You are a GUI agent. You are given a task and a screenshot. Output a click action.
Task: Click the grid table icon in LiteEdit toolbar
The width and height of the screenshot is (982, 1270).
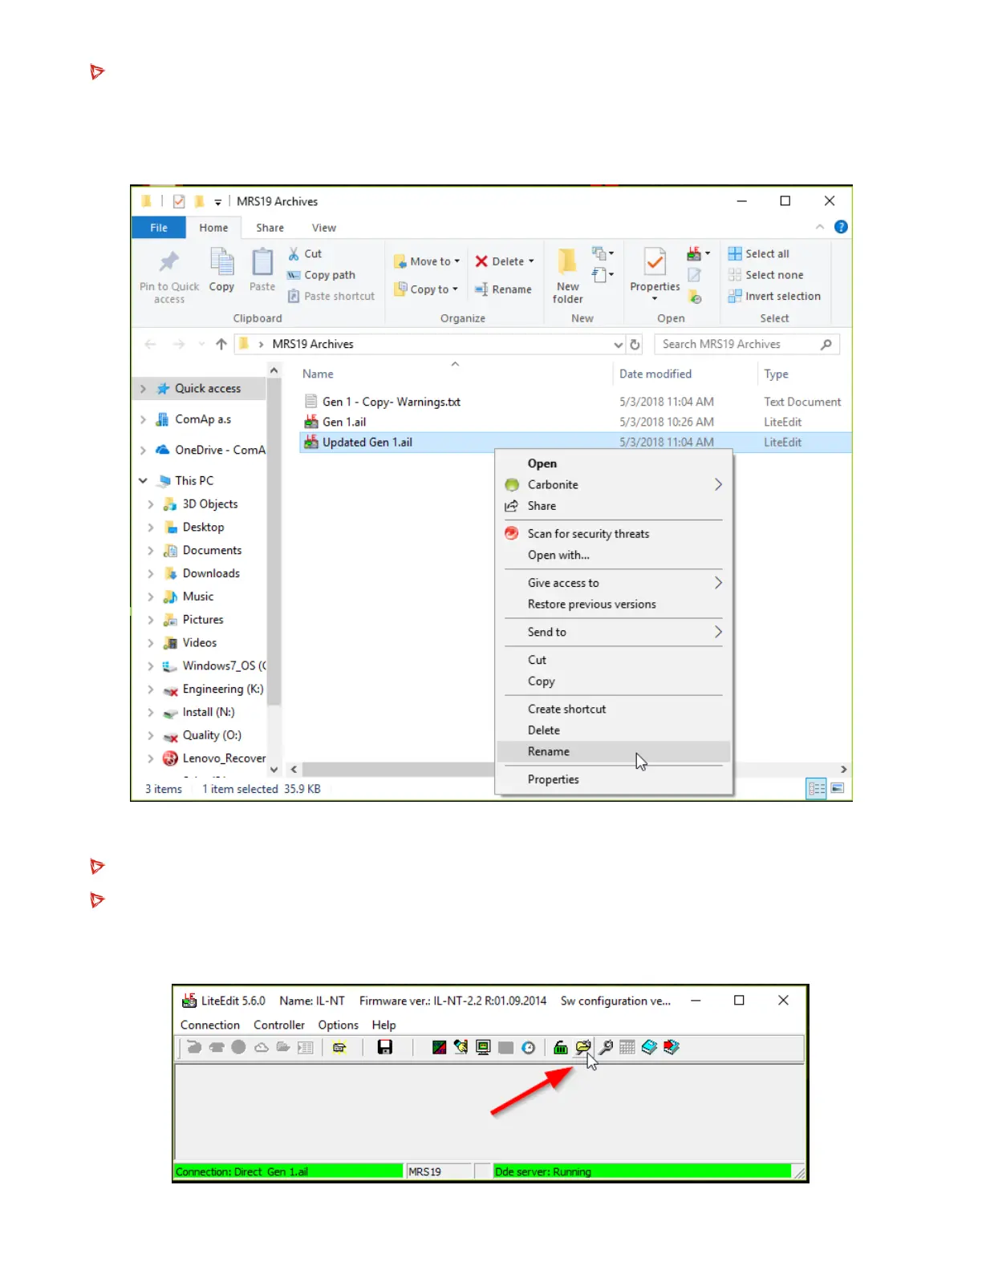627,1047
